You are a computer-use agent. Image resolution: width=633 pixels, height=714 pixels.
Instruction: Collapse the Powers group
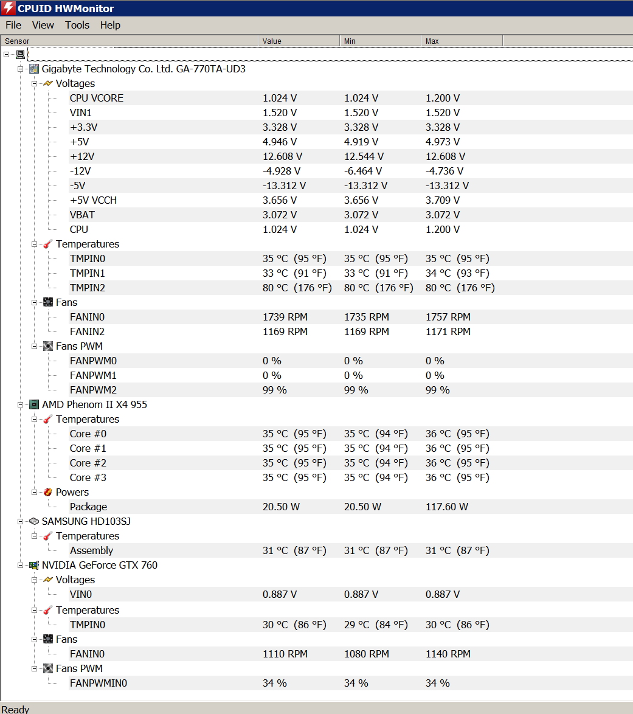click(x=34, y=492)
